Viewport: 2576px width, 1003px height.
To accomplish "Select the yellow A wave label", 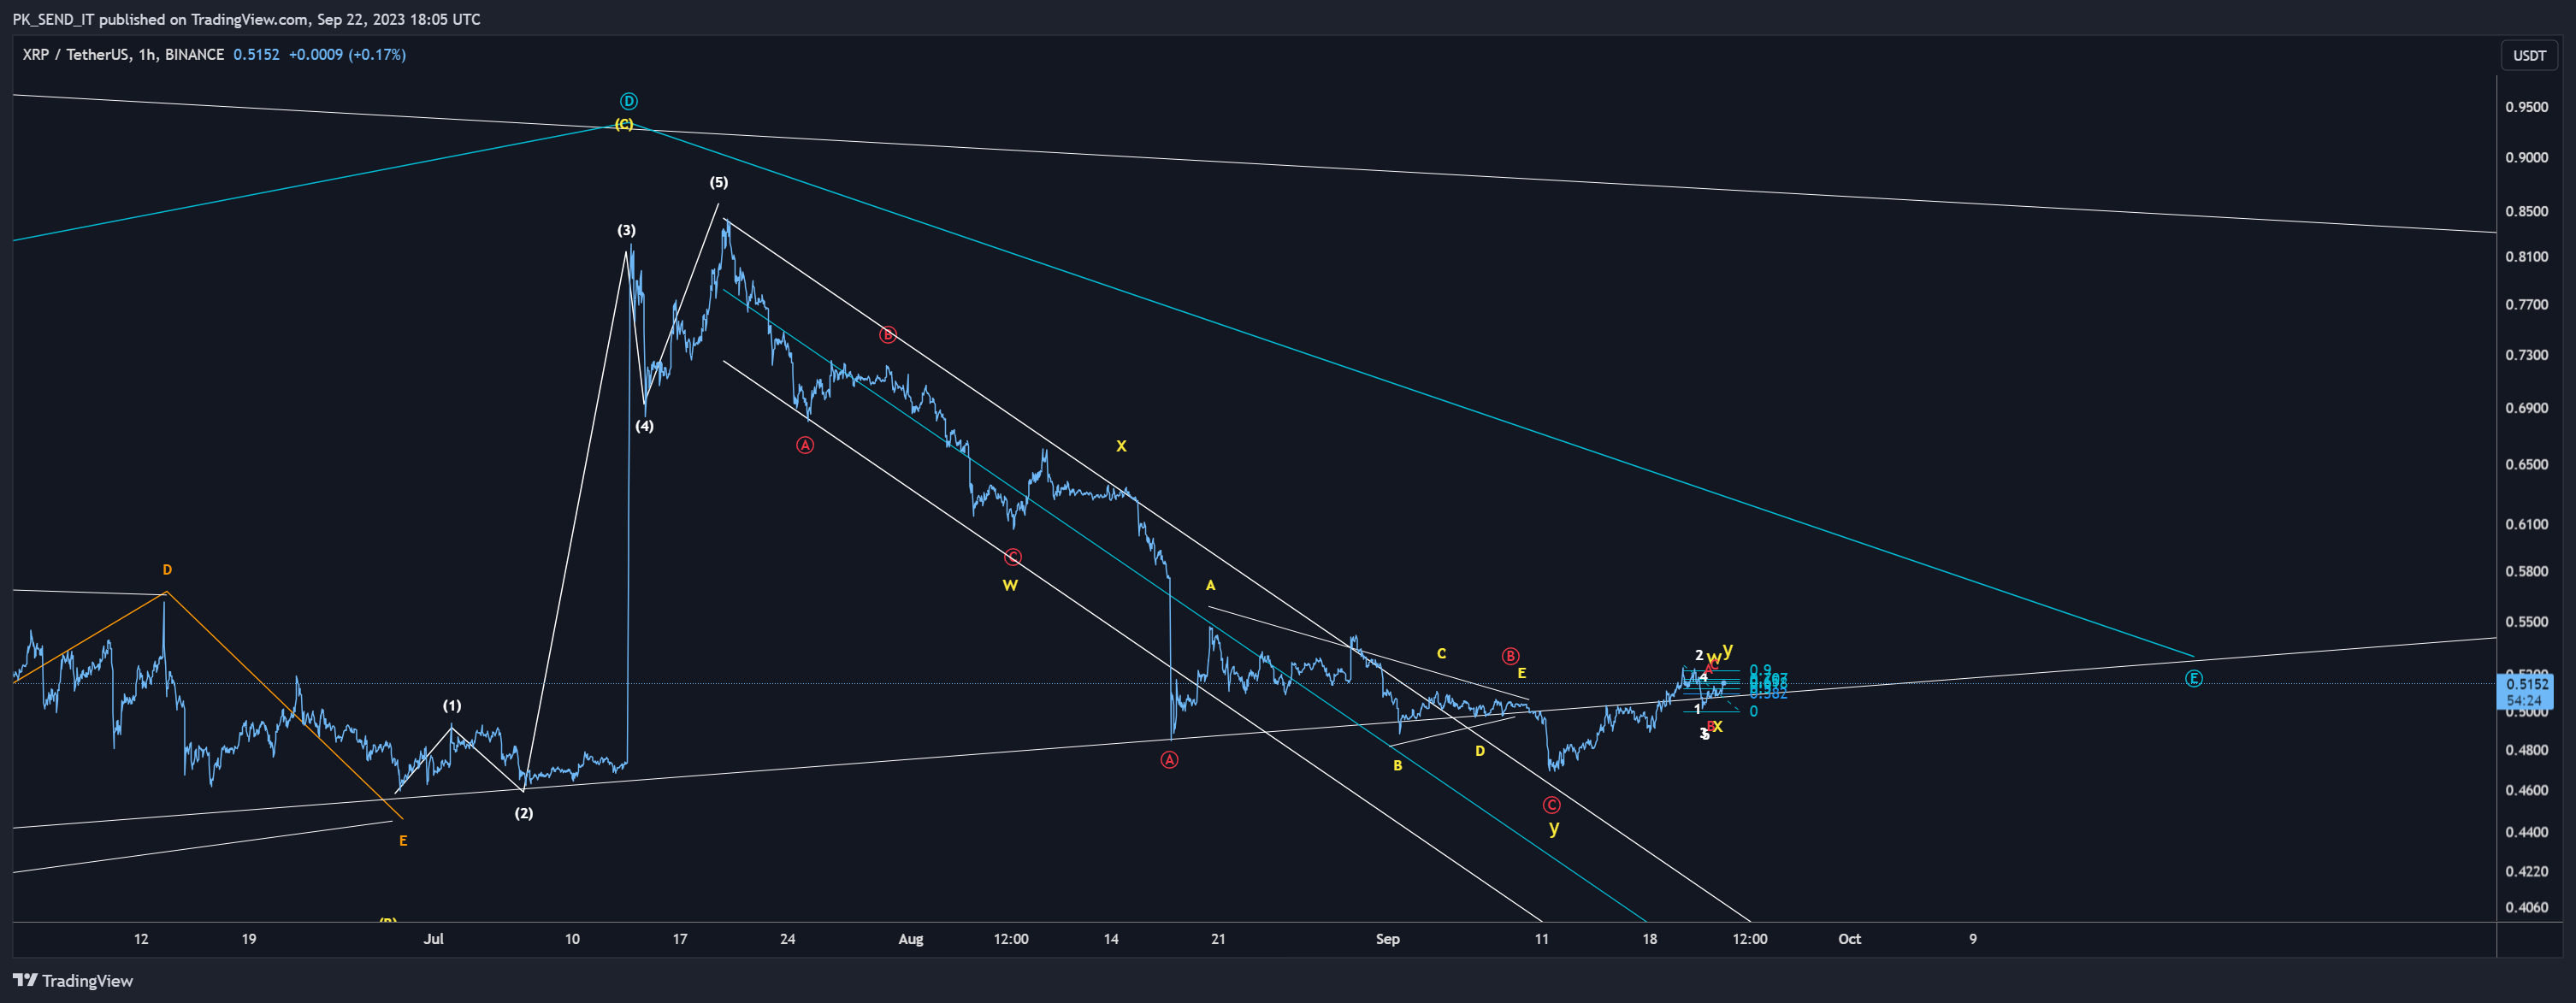I will pyautogui.click(x=1210, y=585).
